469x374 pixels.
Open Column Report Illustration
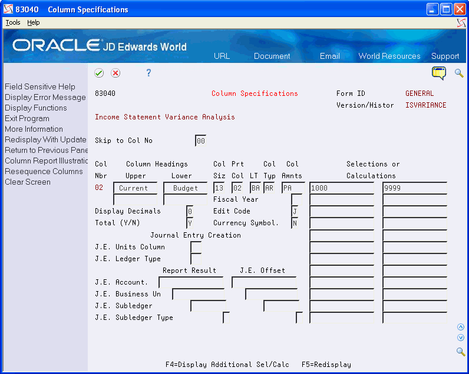(x=46, y=161)
